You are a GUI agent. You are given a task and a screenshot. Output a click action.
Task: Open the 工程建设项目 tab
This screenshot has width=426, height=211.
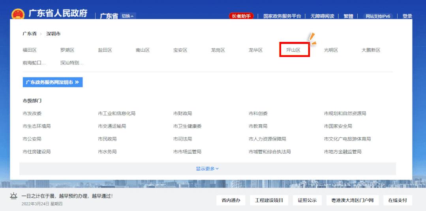pyautogui.click(x=269, y=200)
